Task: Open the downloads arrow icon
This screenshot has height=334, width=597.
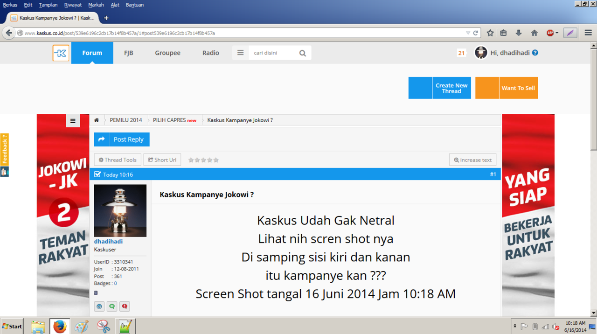Action: click(519, 33)
